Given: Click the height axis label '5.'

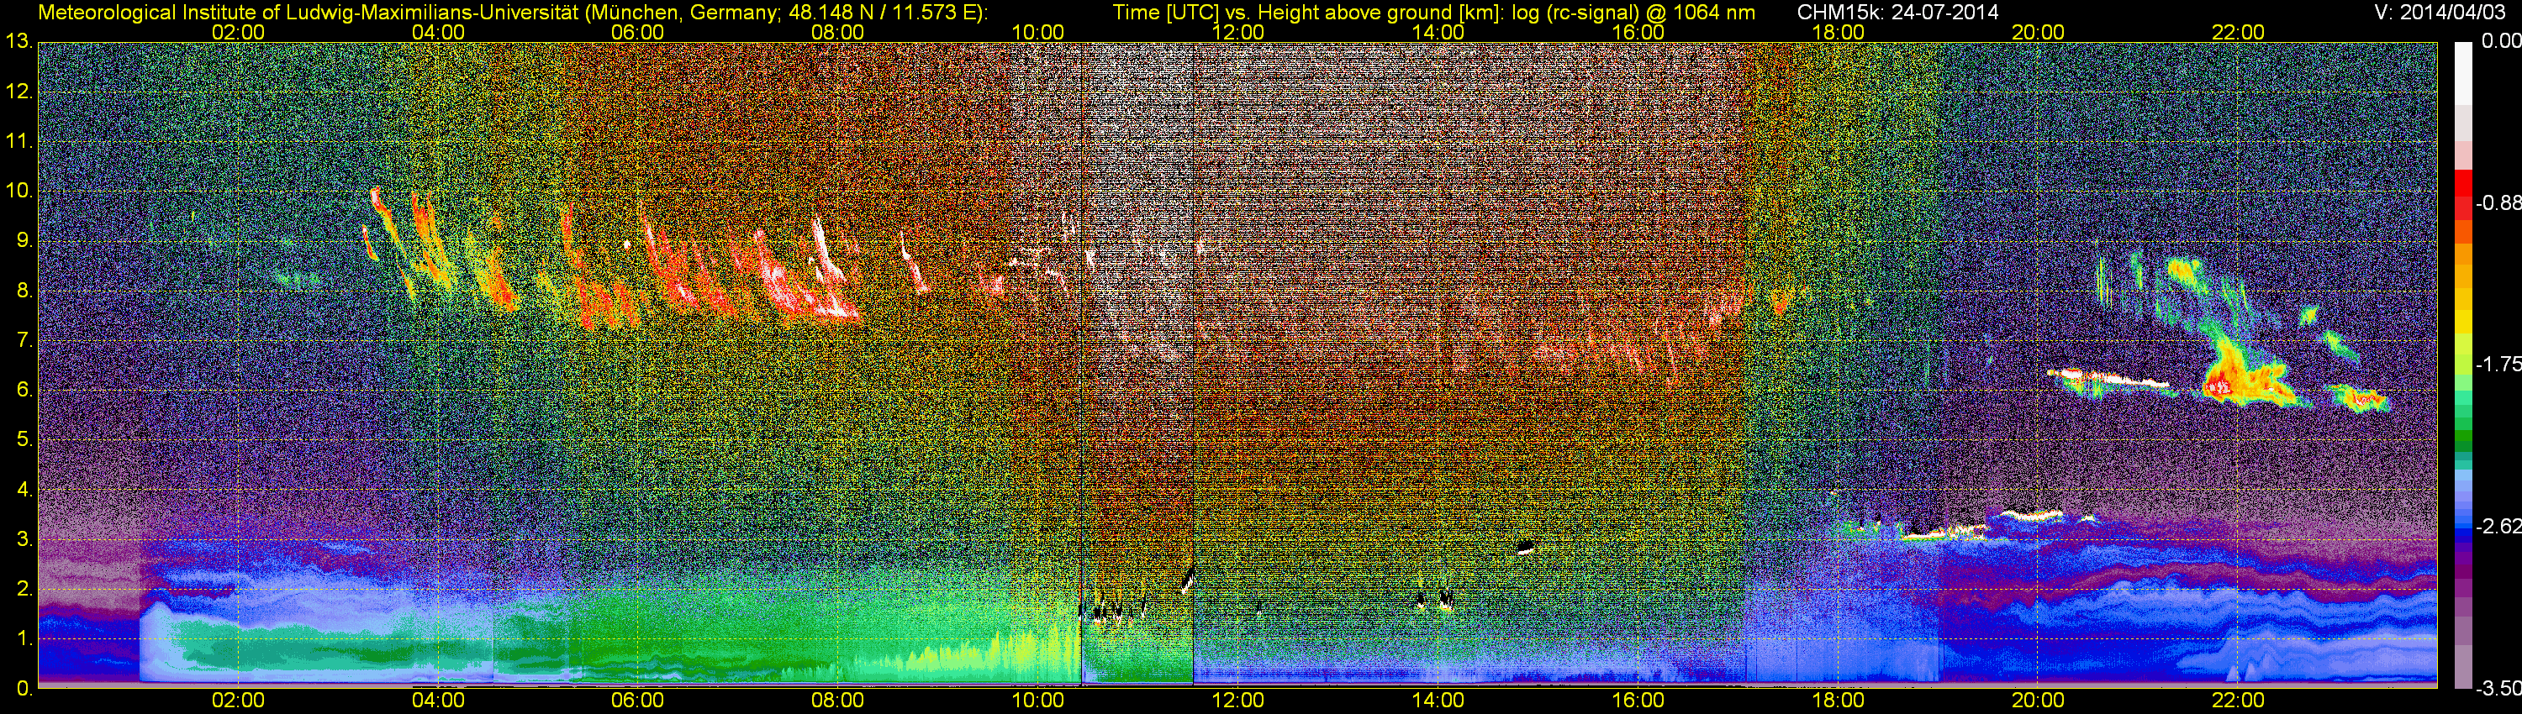Looking at the screenshot, I should [24, 439].
